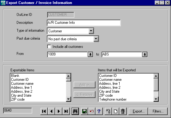Select Telephone number in exported items list

[x=126, y=99]
